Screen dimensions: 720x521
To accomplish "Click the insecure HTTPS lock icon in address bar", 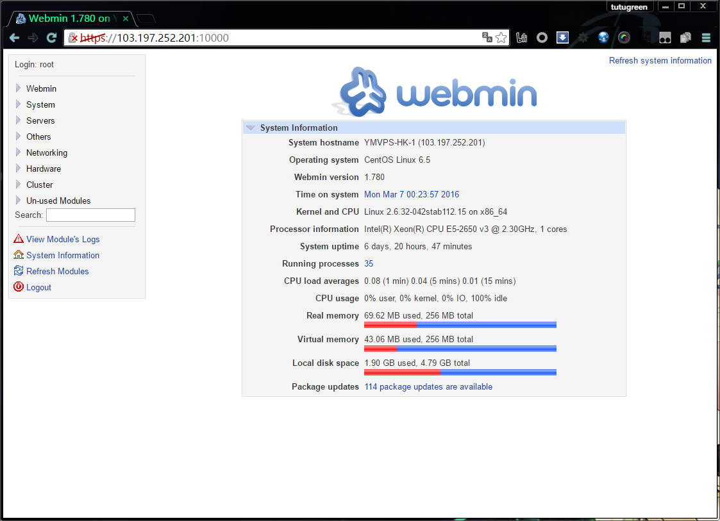I will [x=73, y=38].
